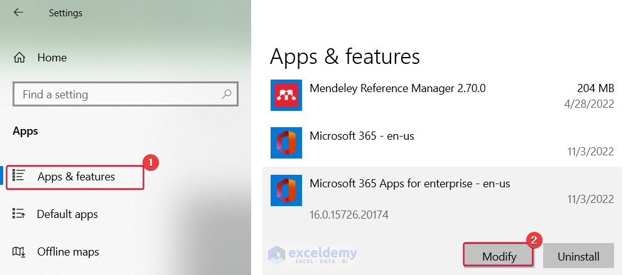Click the Apps category heading in sidebar
This screenshot has width=626, height=275.
coord(26,131)
